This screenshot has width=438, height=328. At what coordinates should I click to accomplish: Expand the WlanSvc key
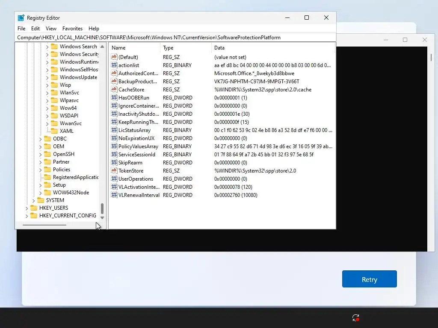click(47, 93)
